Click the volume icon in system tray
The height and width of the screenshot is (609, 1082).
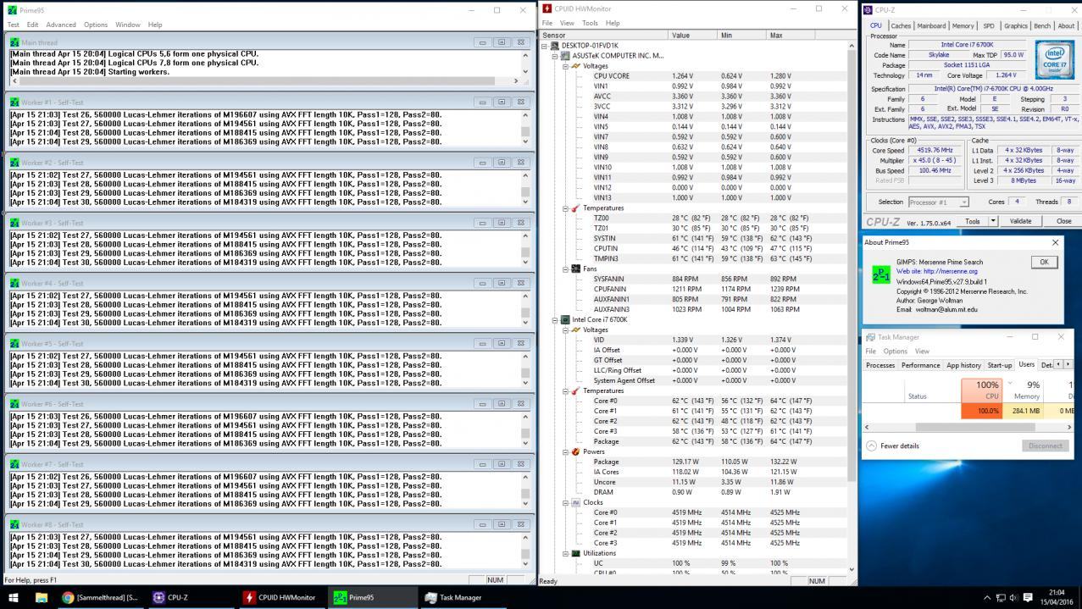(1014, 597)
